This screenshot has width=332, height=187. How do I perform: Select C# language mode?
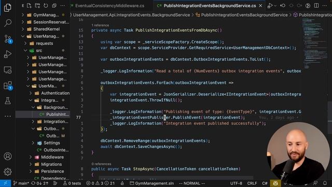click(x=265, y=183)
